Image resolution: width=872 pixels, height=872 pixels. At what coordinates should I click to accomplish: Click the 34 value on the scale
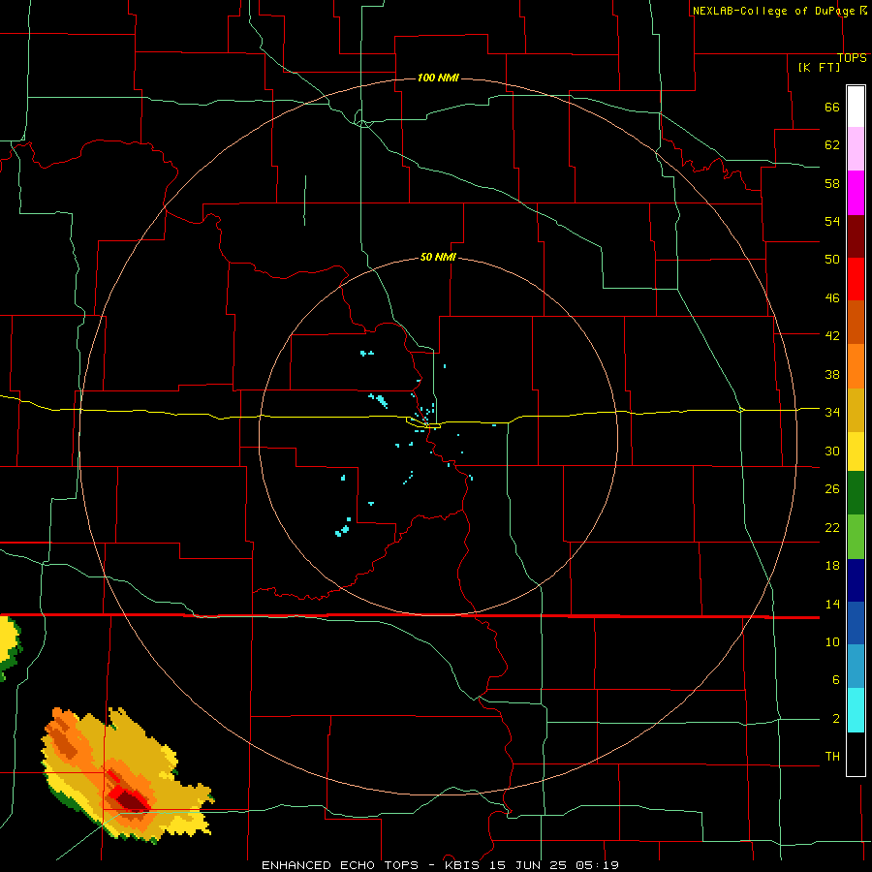click(x=832, y=413)
